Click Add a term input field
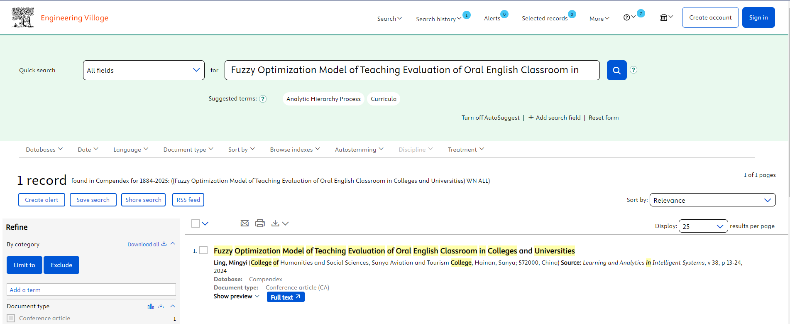Screen dimensions: 790x324 point(91,290)
